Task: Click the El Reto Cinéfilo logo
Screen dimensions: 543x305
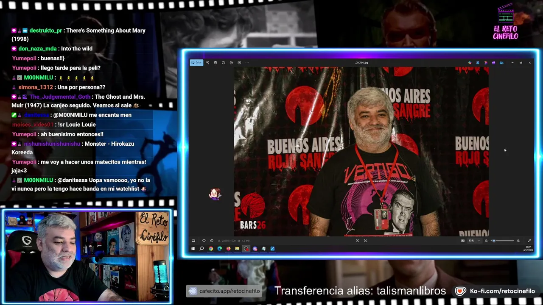Action: 506,22
